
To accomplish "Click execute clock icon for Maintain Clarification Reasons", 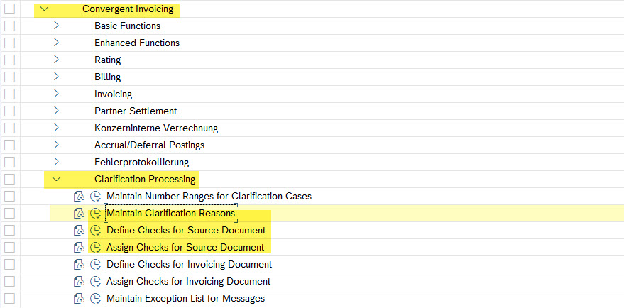I will click(x=97, y=214).
